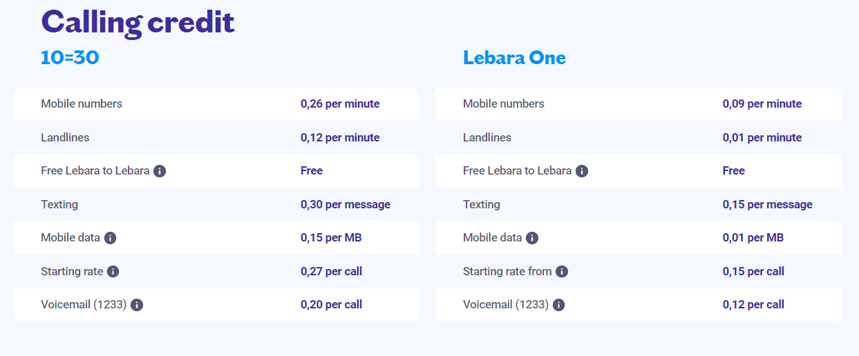Select the Texting row label in Lebara One plan

tap(482, 205)
